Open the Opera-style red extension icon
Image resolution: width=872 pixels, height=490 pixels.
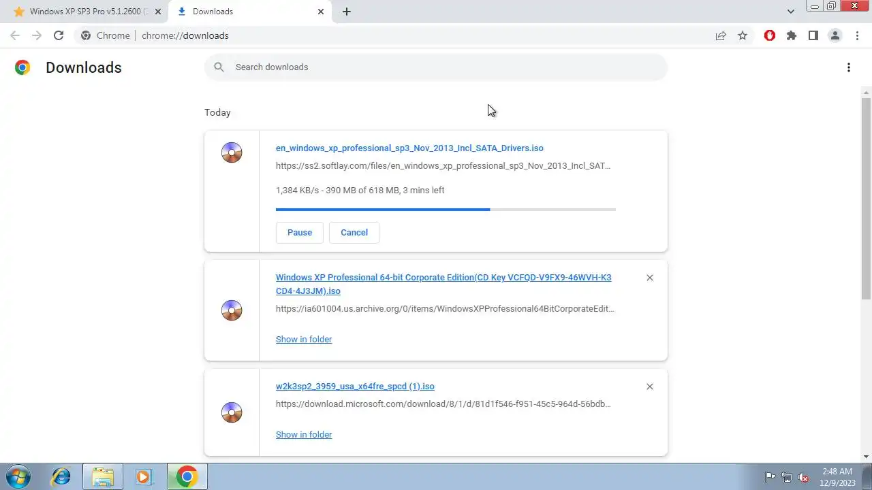point(770,35)
